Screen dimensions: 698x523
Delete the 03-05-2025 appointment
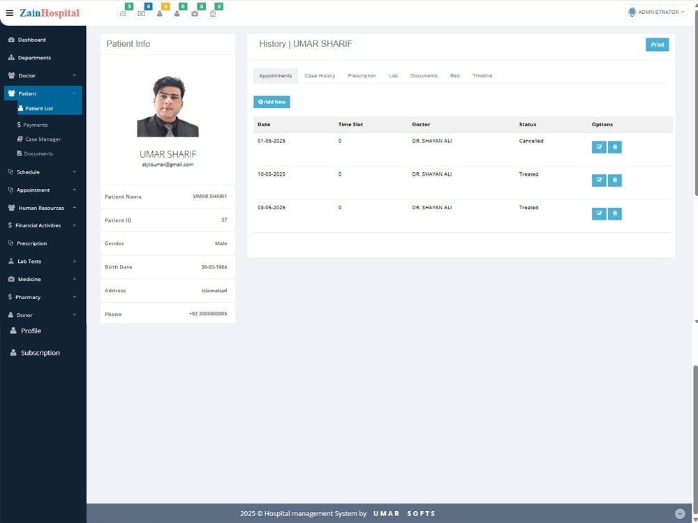(x=615, y=213)
